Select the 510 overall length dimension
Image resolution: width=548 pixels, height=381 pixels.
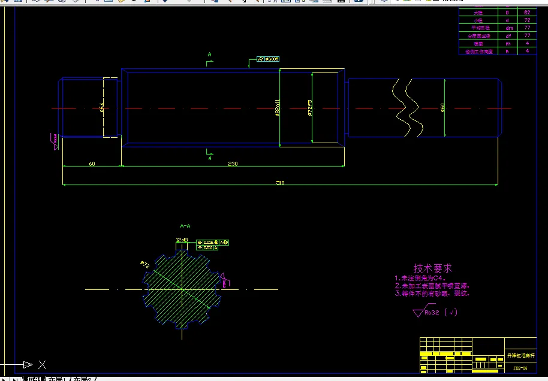(x=280, y=183)
